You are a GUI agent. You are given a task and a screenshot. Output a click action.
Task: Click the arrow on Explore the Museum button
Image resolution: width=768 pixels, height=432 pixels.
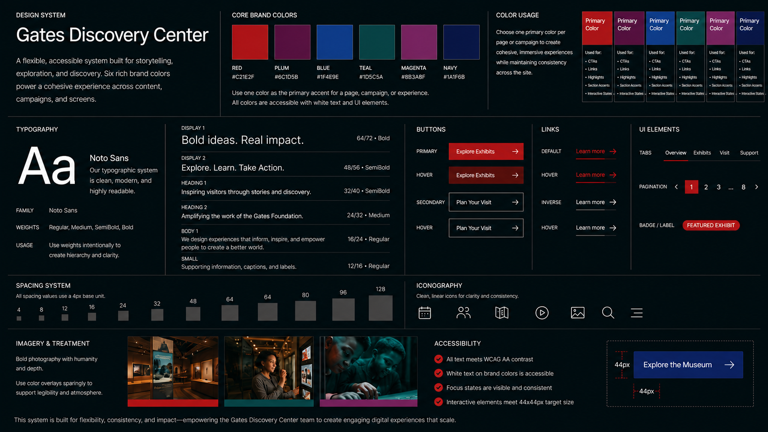coord(729,365)
